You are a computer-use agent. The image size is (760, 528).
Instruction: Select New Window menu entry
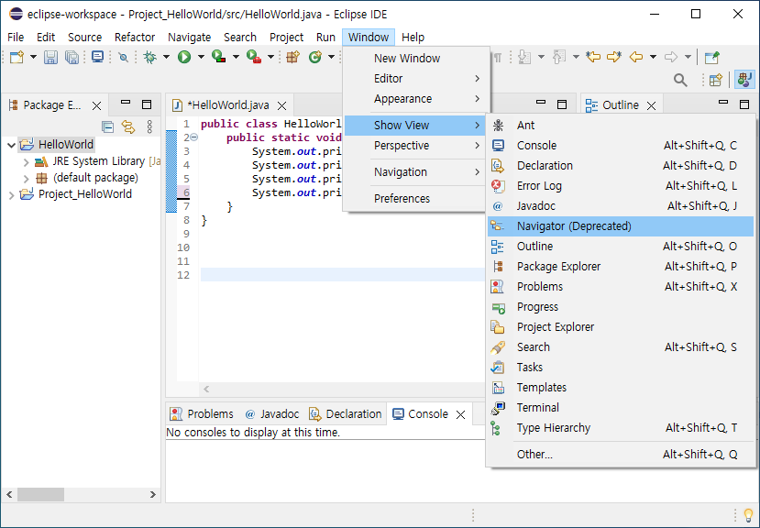tap(416, 58)
